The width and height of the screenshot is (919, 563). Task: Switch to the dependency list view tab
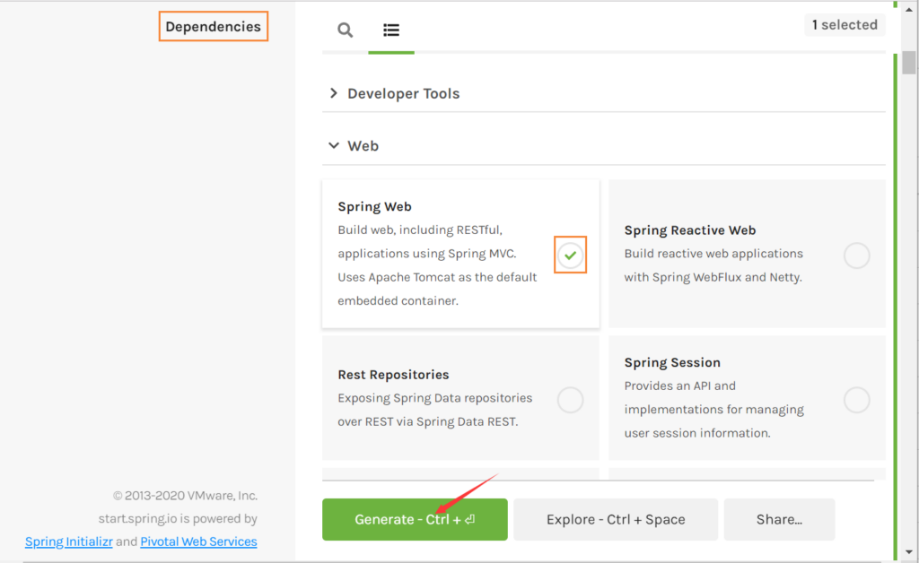point(391,30)
